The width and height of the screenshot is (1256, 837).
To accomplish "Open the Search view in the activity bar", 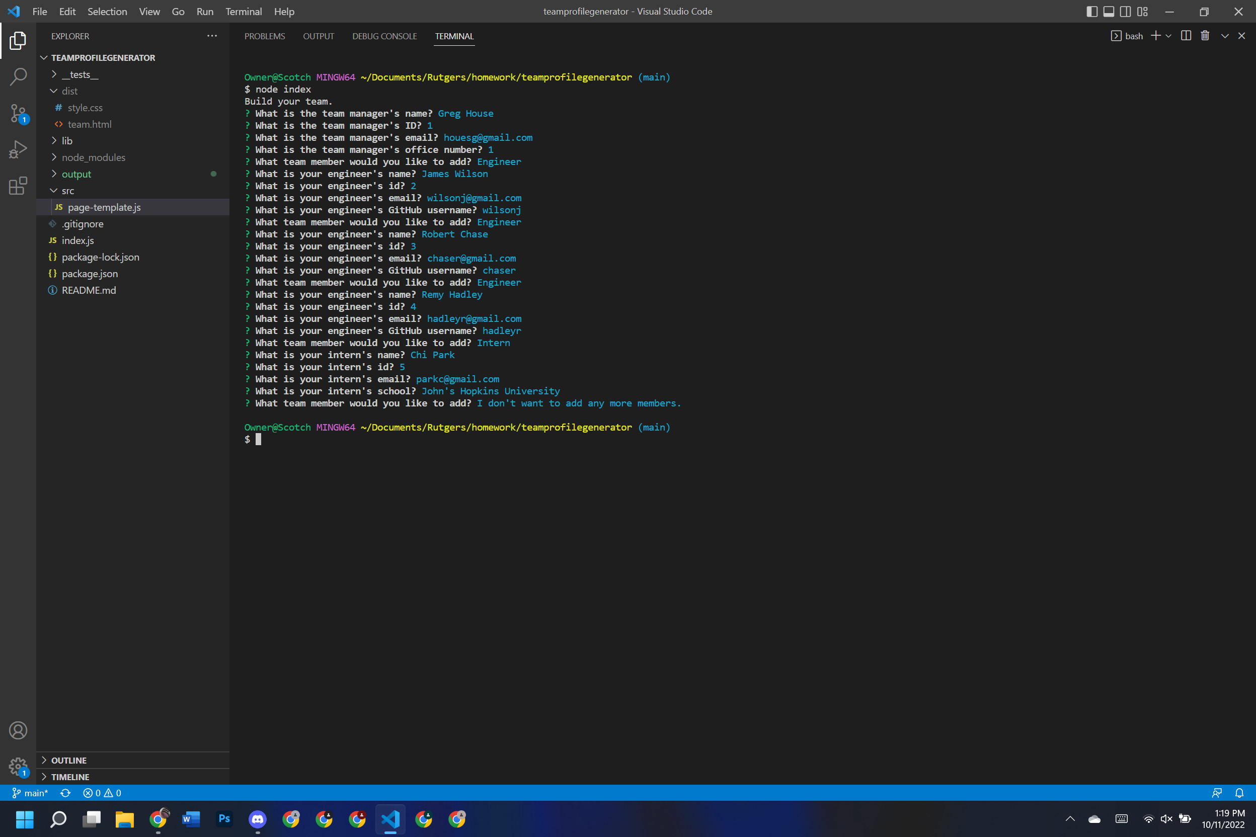I will coord(18,77).
